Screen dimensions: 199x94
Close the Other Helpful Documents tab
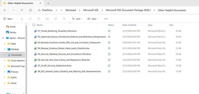click(x=40, y=3)
